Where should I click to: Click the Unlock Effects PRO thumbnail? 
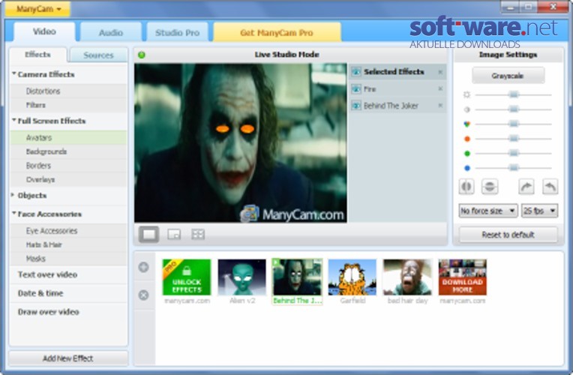pos(187,277)
